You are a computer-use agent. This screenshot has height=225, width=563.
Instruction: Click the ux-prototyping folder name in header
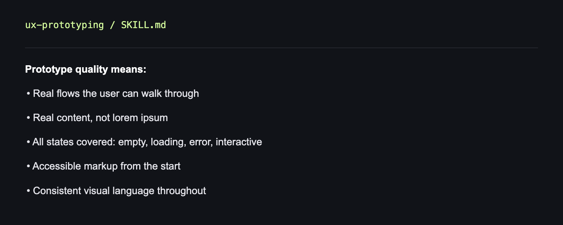click(x=65, y=25)
